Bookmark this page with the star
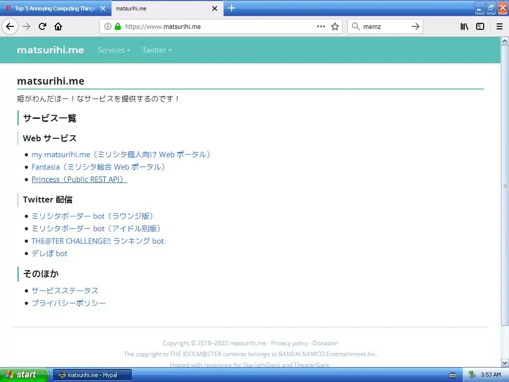509x382 pixels. click(x=335, y=27)
